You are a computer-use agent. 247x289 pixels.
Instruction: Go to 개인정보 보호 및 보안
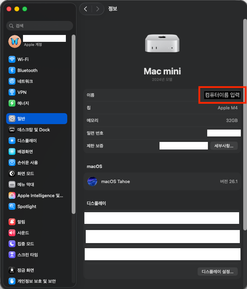[x=36, y=281]
